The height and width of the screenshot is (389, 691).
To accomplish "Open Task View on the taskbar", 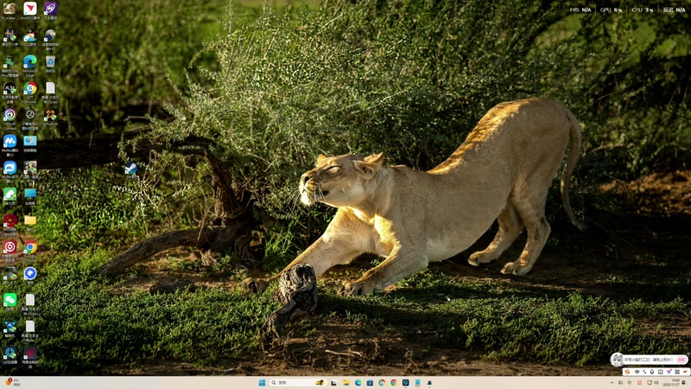I will [334, 382].
